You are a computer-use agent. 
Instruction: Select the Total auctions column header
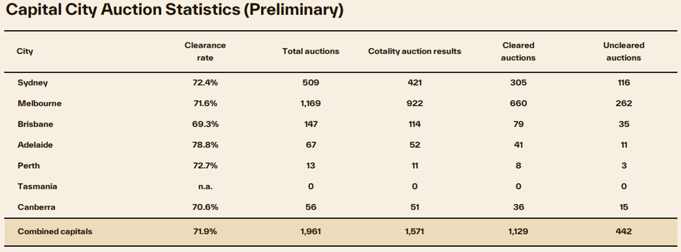click(310, 51)
